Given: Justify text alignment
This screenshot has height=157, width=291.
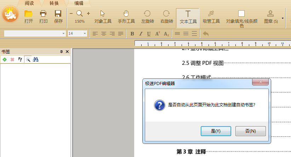Looking at the screenshot, I should click(121, 34).
